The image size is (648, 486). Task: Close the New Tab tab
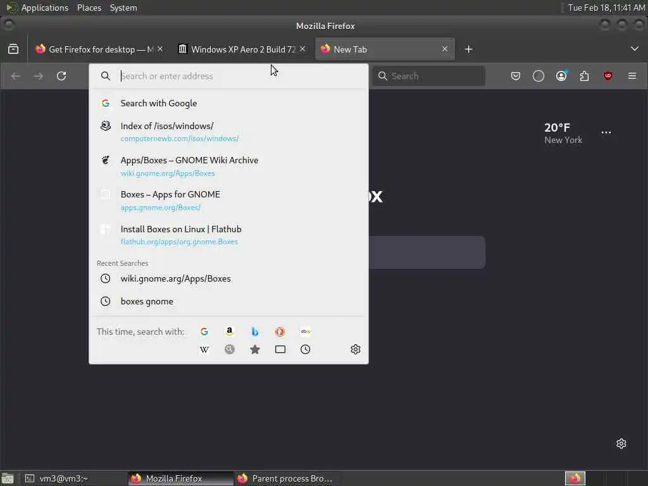445,49
